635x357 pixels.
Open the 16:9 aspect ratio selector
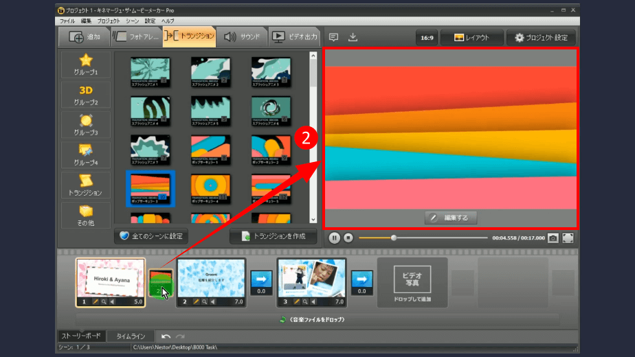[425, 38]
